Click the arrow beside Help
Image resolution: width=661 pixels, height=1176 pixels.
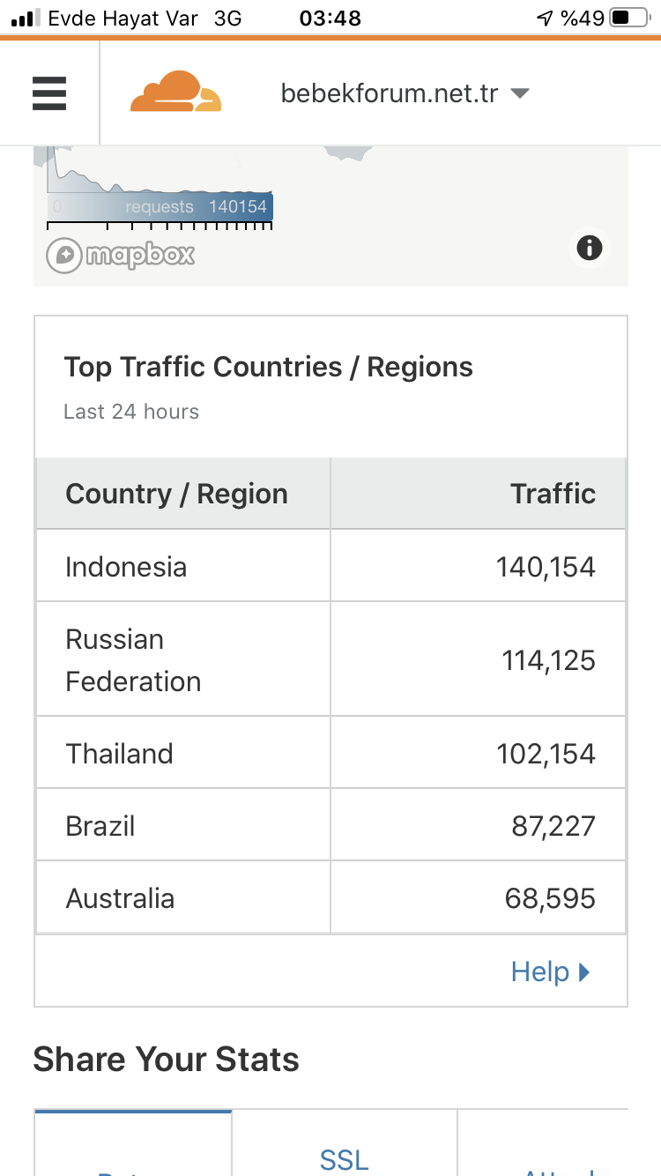tap(583, 972)
